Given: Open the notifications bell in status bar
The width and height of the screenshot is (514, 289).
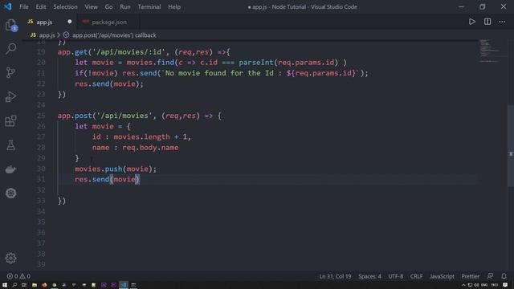Looking at the screenshot, I should point(504,276).
